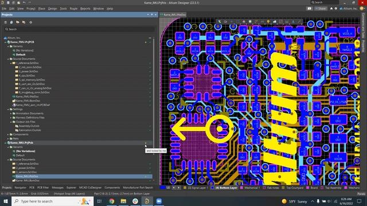Image resolution: width=367 pixels, height=206 pixels.
Task: Expand the Components folder in Kame_FMU
Action: (8, 134)
